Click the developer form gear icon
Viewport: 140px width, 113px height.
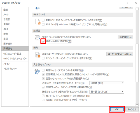38,55
